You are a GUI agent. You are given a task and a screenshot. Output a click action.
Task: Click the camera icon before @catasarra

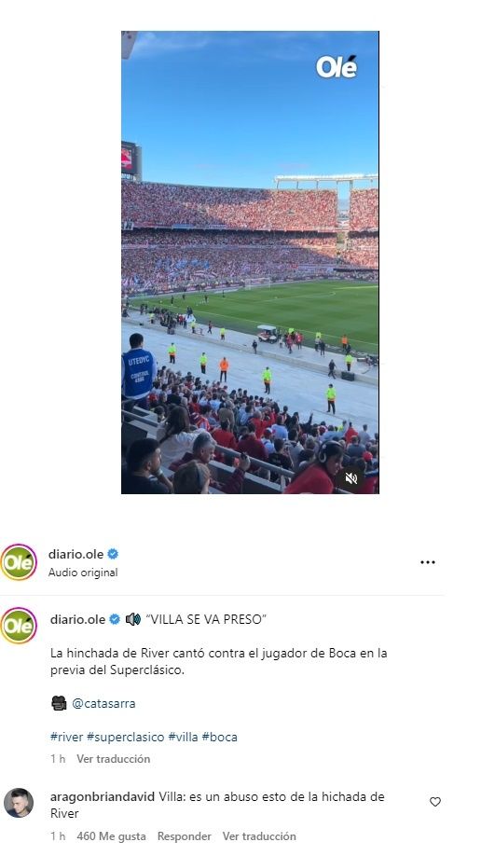[59, 703]
